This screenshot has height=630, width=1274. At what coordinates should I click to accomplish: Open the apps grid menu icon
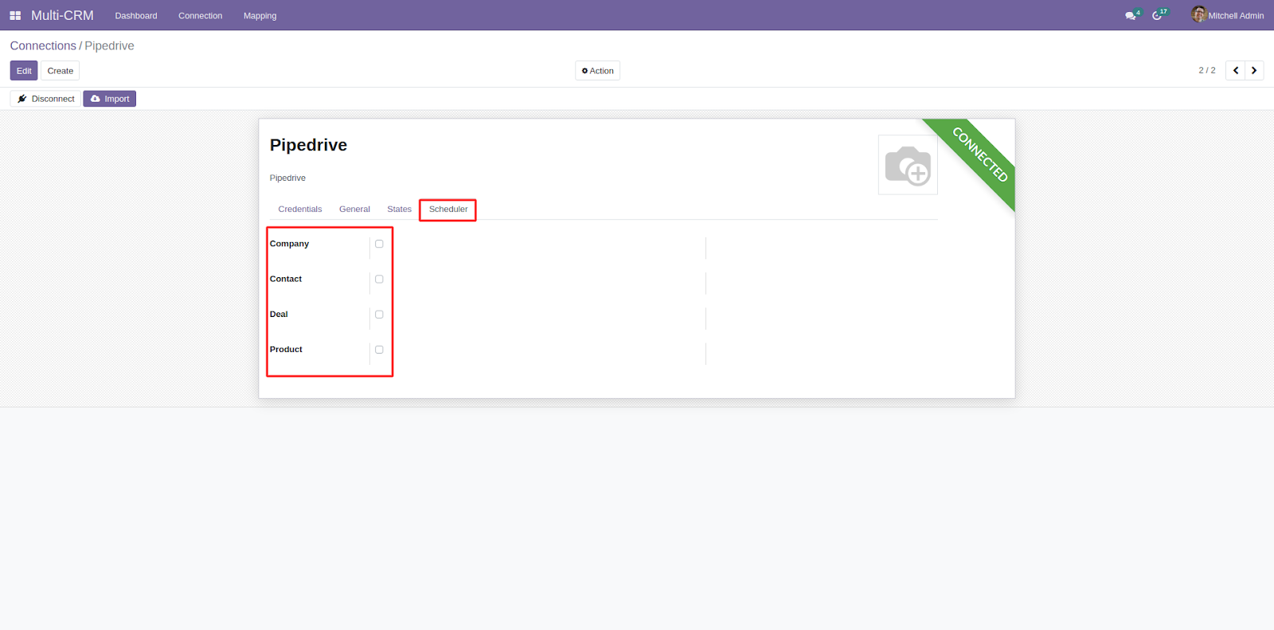pos(15,16)
